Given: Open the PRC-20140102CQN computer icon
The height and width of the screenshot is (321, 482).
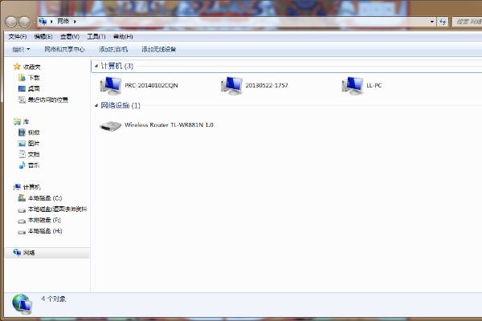Looking at the screenshot, I should (x=110, y=85).
